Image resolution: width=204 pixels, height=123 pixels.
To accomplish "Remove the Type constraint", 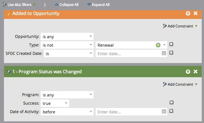I will coord(171,44).
